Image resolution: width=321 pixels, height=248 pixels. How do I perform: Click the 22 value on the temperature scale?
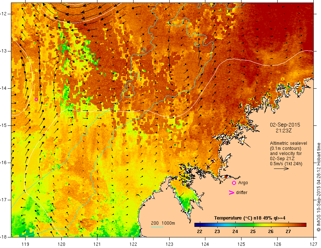200,232
